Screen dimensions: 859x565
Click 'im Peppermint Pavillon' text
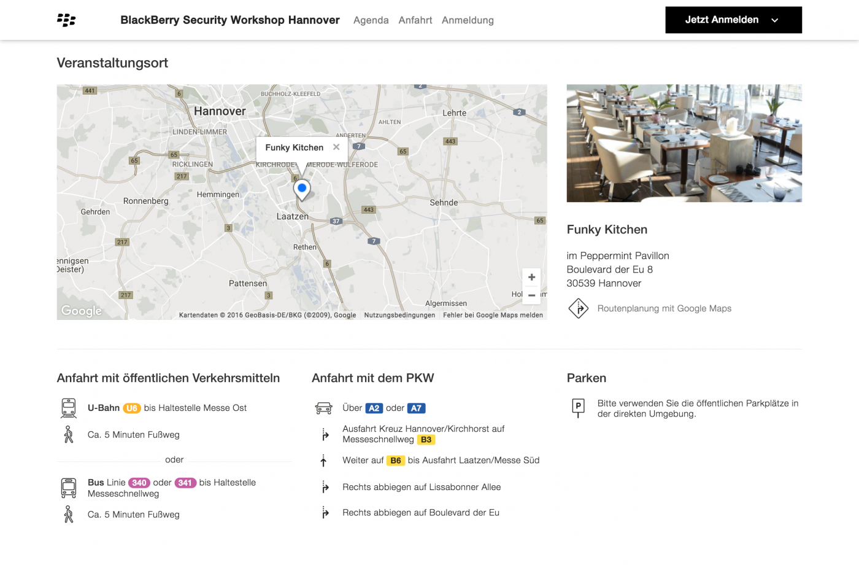point(618,256)
